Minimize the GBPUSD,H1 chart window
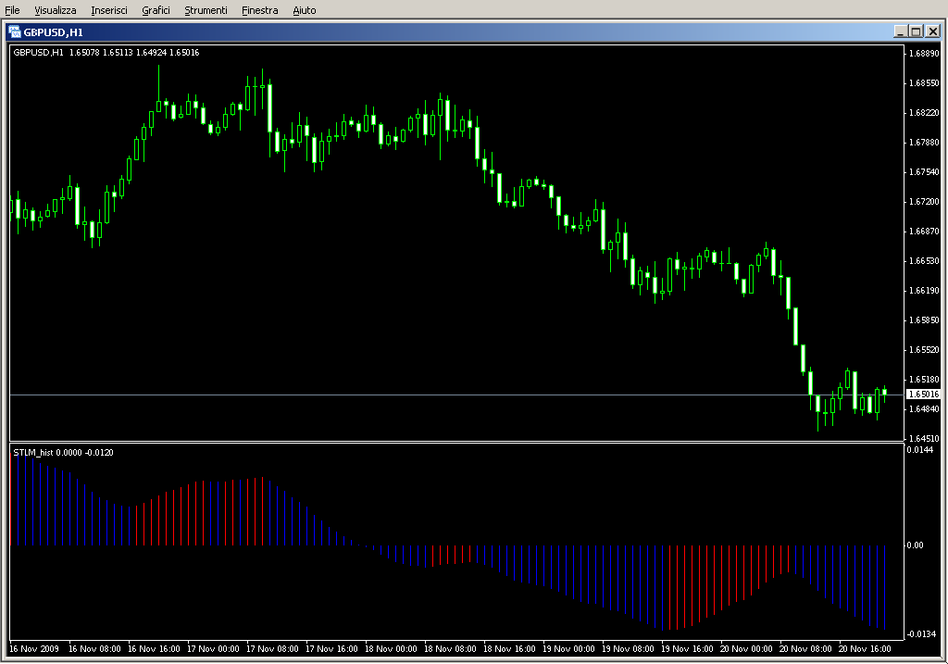 coord(900,31)
